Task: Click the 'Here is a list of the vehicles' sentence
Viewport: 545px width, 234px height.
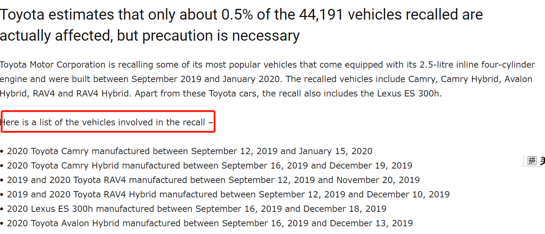Action: pos(107,122)
